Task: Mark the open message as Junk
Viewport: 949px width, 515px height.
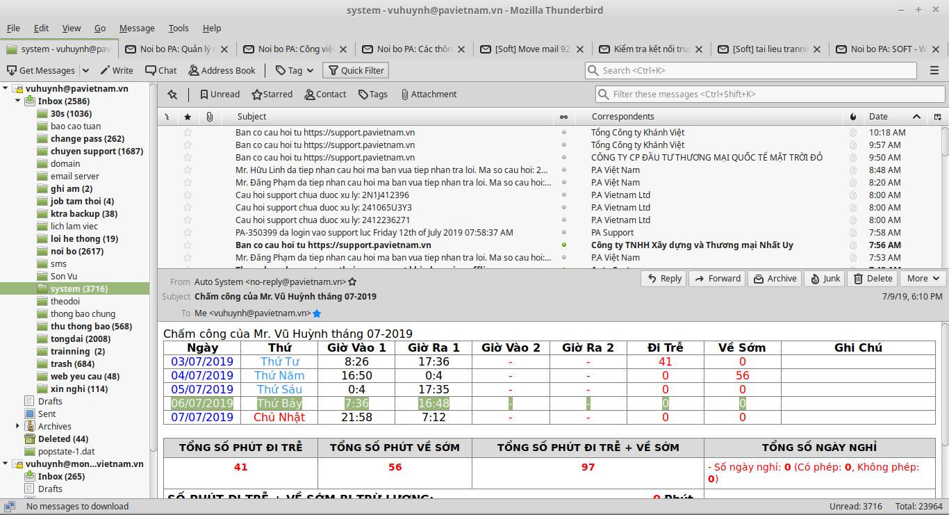Action: (824, 279)
